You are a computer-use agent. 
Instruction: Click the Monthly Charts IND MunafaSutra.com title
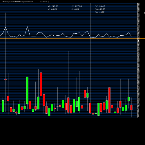(x=18, y=2)
